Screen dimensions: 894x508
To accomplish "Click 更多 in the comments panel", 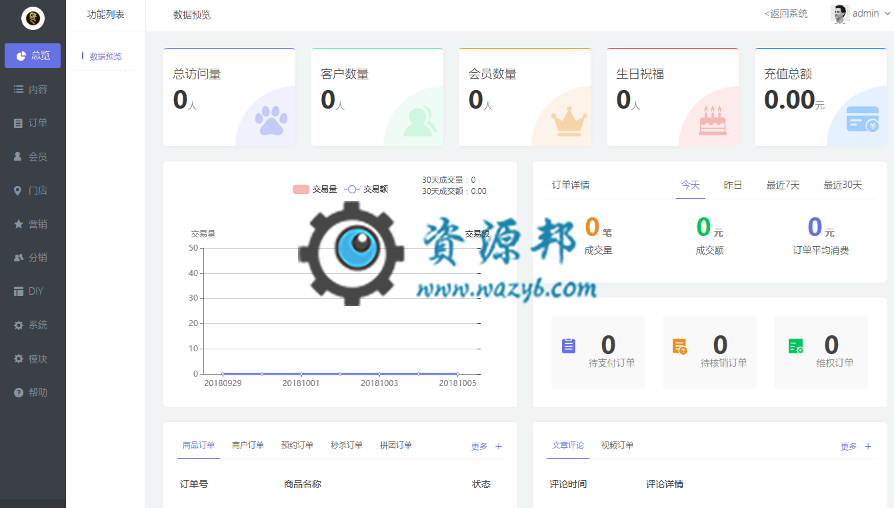I will 849,447.
